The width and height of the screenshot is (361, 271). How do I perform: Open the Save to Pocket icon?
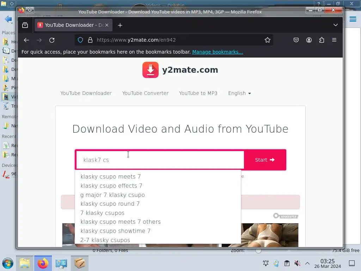pos(296,40)
